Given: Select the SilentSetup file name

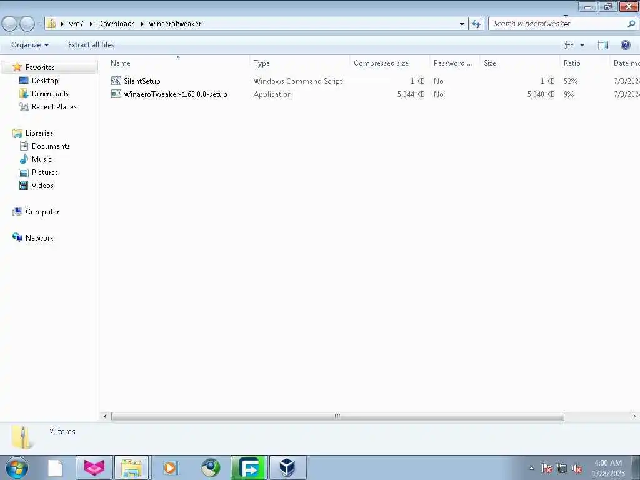Looking at the screenshot, I should [x=142, y=81].
